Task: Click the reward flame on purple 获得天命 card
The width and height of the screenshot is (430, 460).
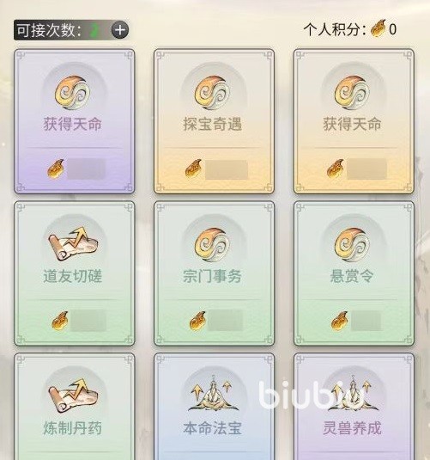Action: click(56, 169)
